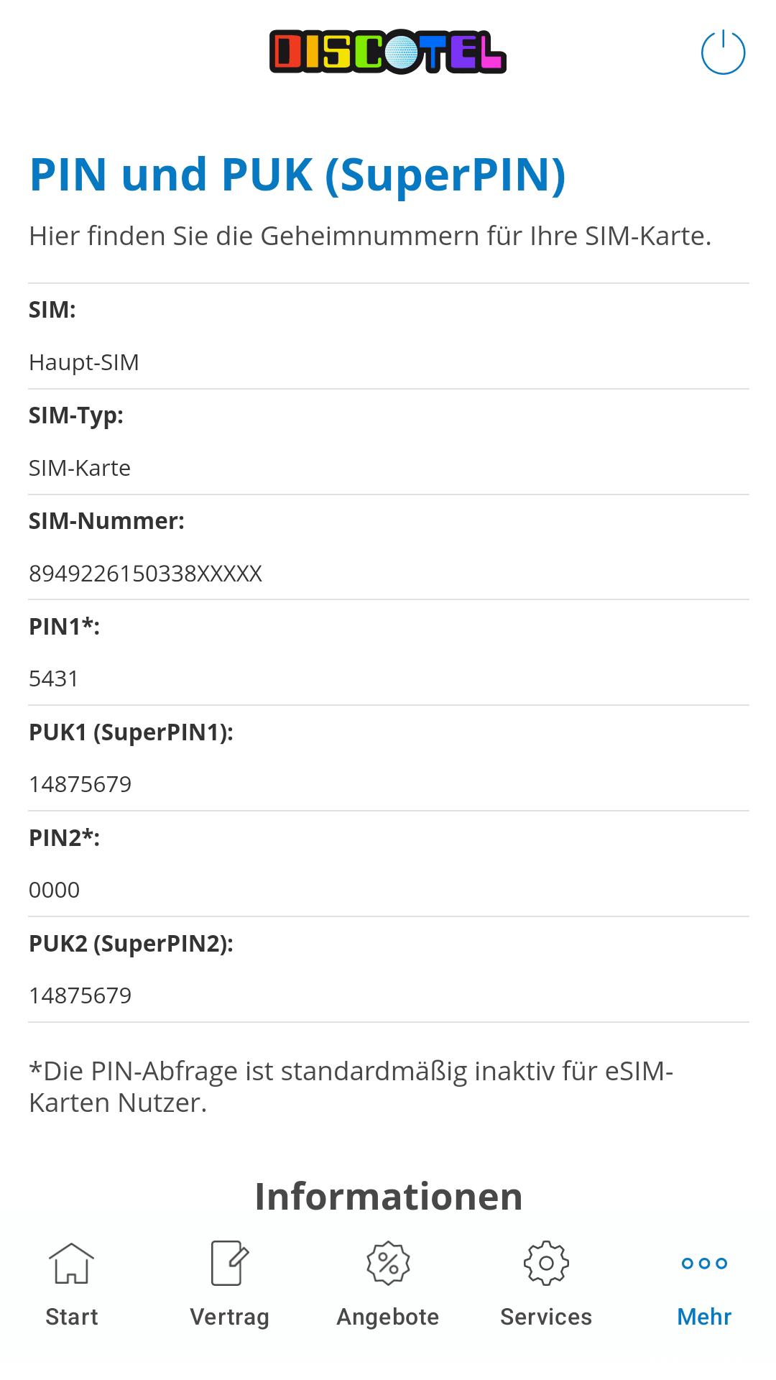Tap the Informationen section heading
776x1380 pixels.
click(388, 1197)
